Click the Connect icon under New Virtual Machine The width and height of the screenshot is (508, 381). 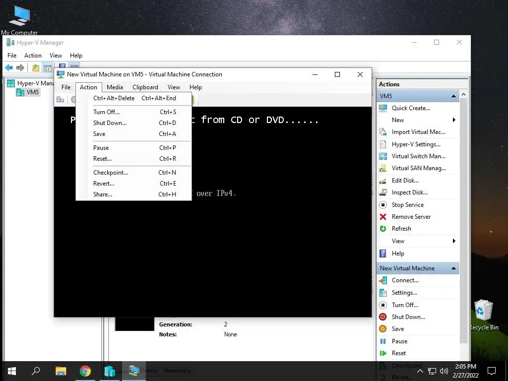point(383,280)
